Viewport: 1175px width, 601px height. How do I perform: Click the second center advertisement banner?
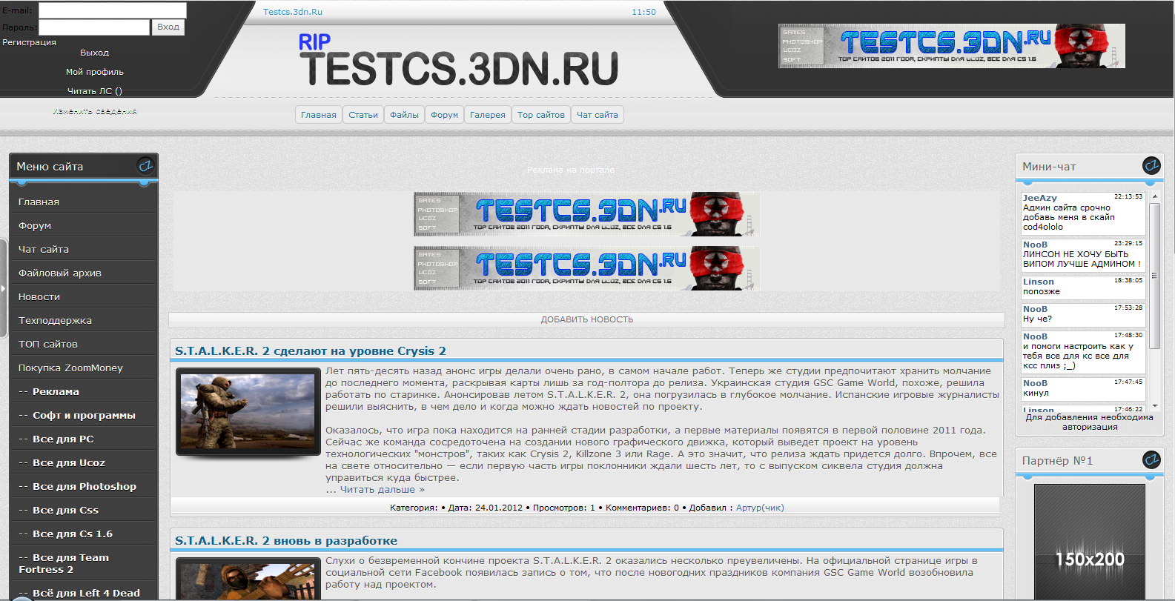point(586,268)
